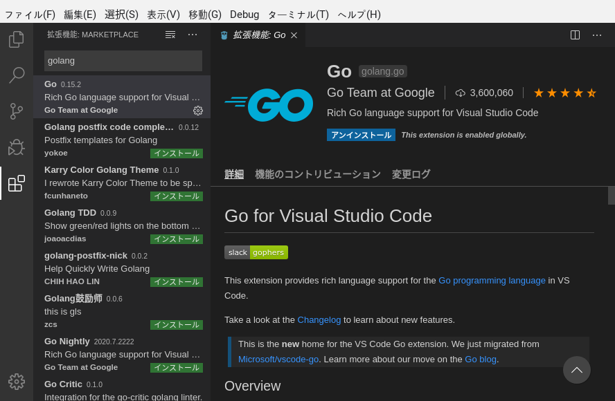
Task: Click the slack gophers badge
Action: 256,252
